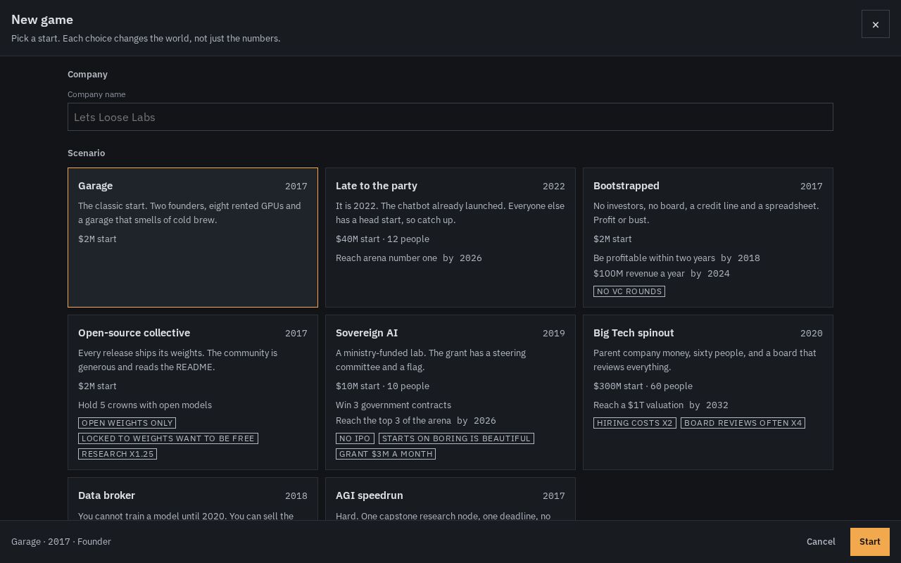
Task: Select the Open-source collective scenario
Action: [193, 392]
